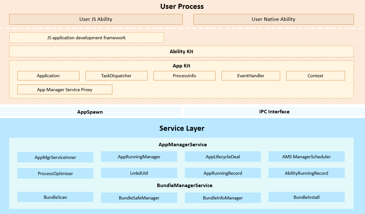Select the LmkdUtil block
The image size is (365, 214).
[x=139, y=173]
